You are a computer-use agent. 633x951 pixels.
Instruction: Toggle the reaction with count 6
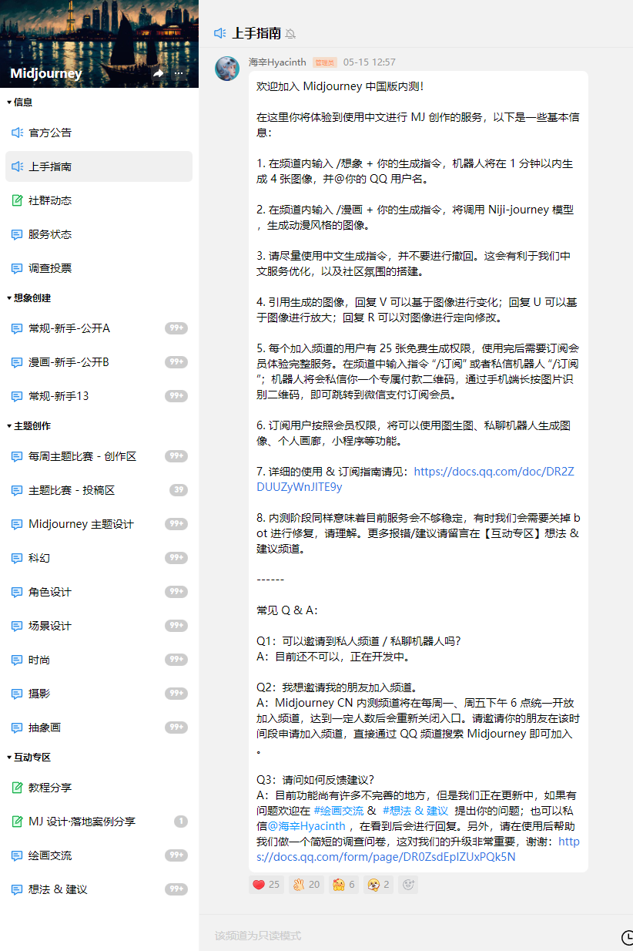tap(343, 885)
